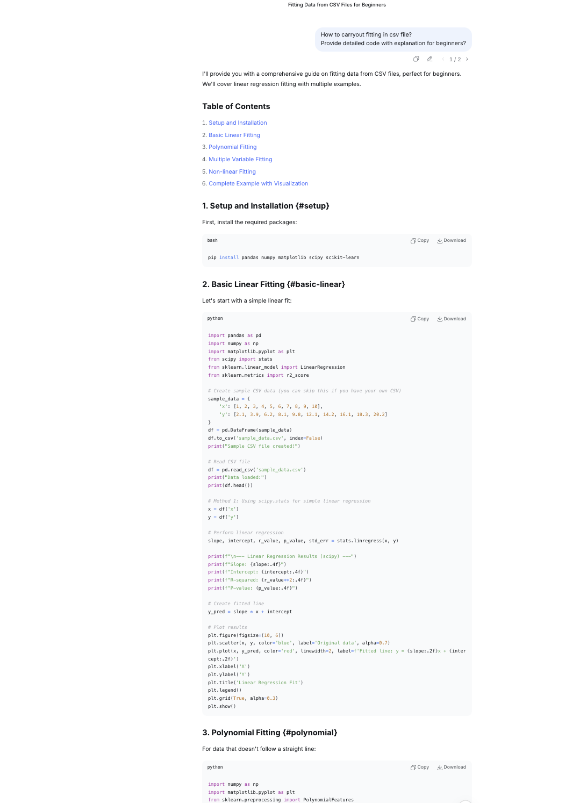Click the pencil icon to edit message

(x=429, y=59)
